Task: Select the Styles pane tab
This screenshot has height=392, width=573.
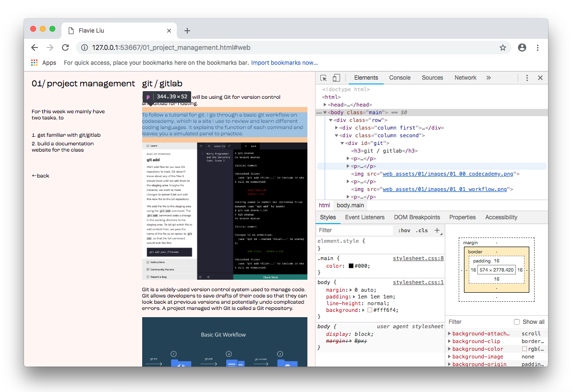Action: point(328,217)
